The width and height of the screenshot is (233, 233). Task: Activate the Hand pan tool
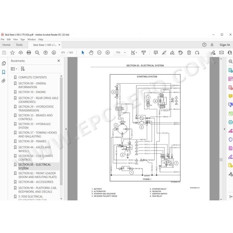91,53
